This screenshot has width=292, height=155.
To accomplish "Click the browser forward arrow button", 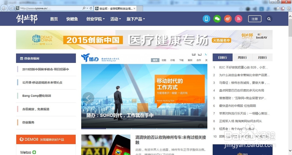I will pos(12,8).
